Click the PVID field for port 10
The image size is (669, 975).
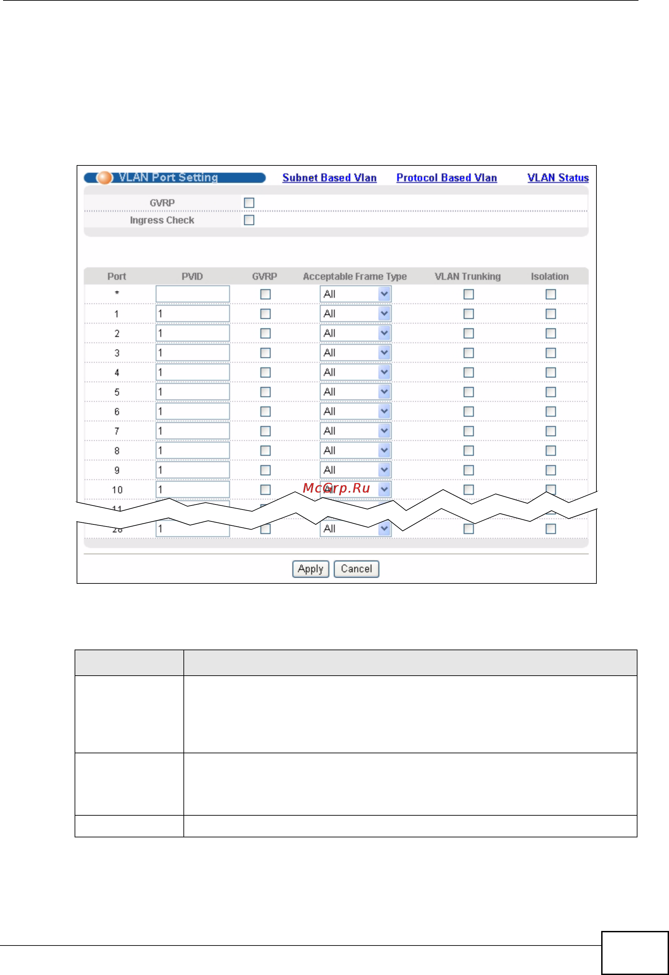point(193,490)
